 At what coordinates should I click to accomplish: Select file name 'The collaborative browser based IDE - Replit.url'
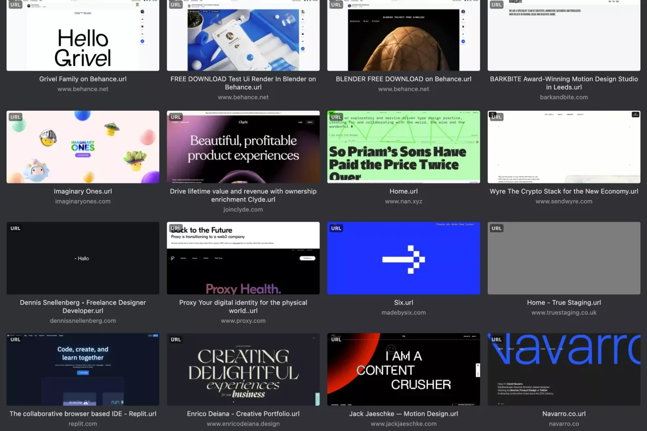coord(83,414)
